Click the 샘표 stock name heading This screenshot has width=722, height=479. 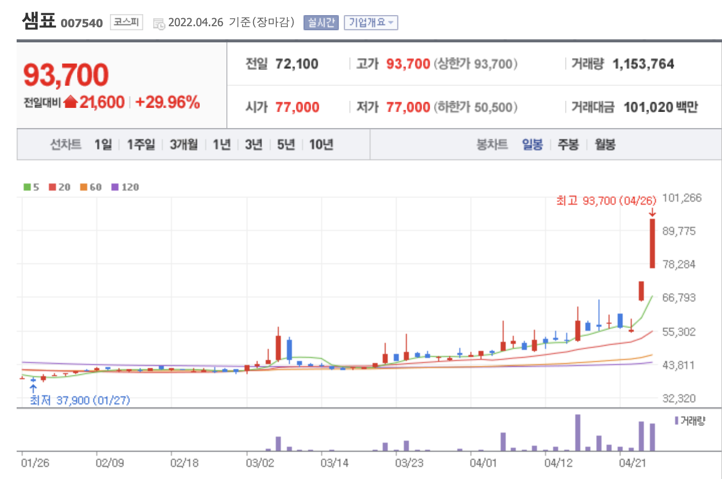39,21
